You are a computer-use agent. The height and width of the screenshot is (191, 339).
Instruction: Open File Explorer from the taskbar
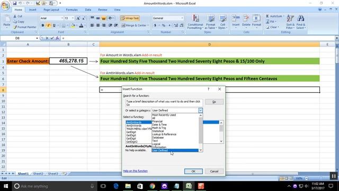click(128, 186)
